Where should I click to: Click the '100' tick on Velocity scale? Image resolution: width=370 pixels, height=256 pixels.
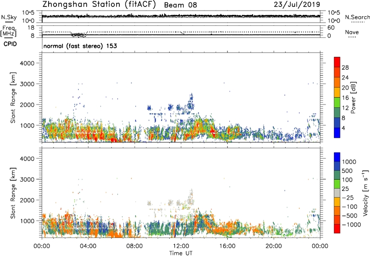coord(347,180)
